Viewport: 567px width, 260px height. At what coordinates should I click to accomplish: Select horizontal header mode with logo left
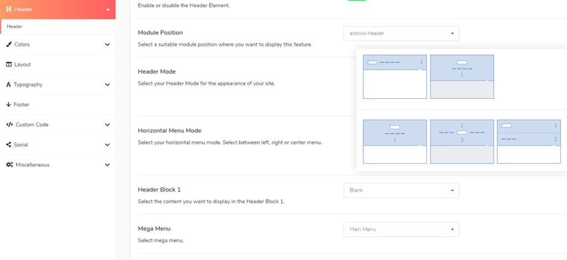[x=395, y=76]
